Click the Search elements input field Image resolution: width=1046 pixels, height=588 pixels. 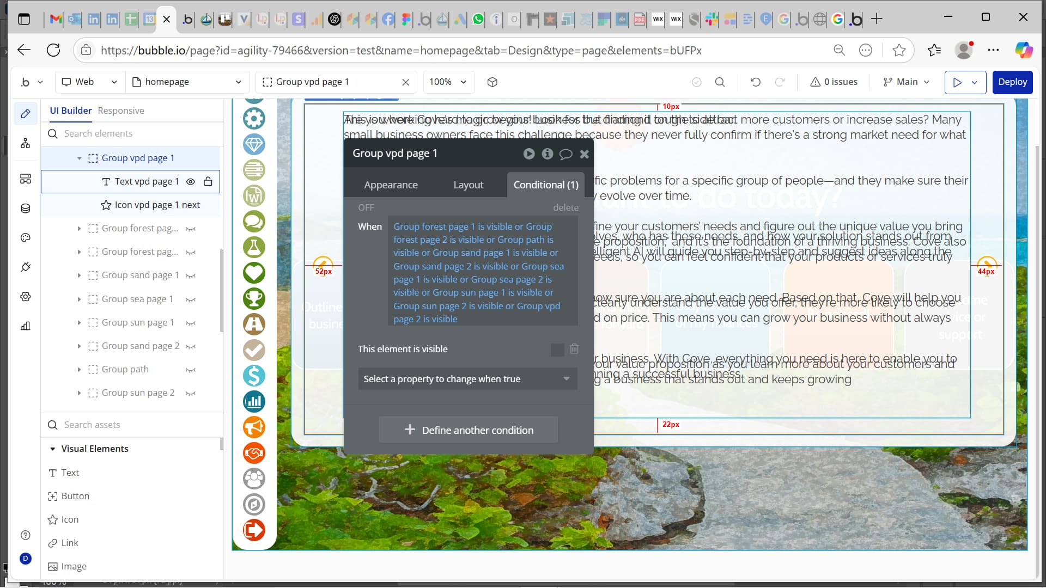132,134
